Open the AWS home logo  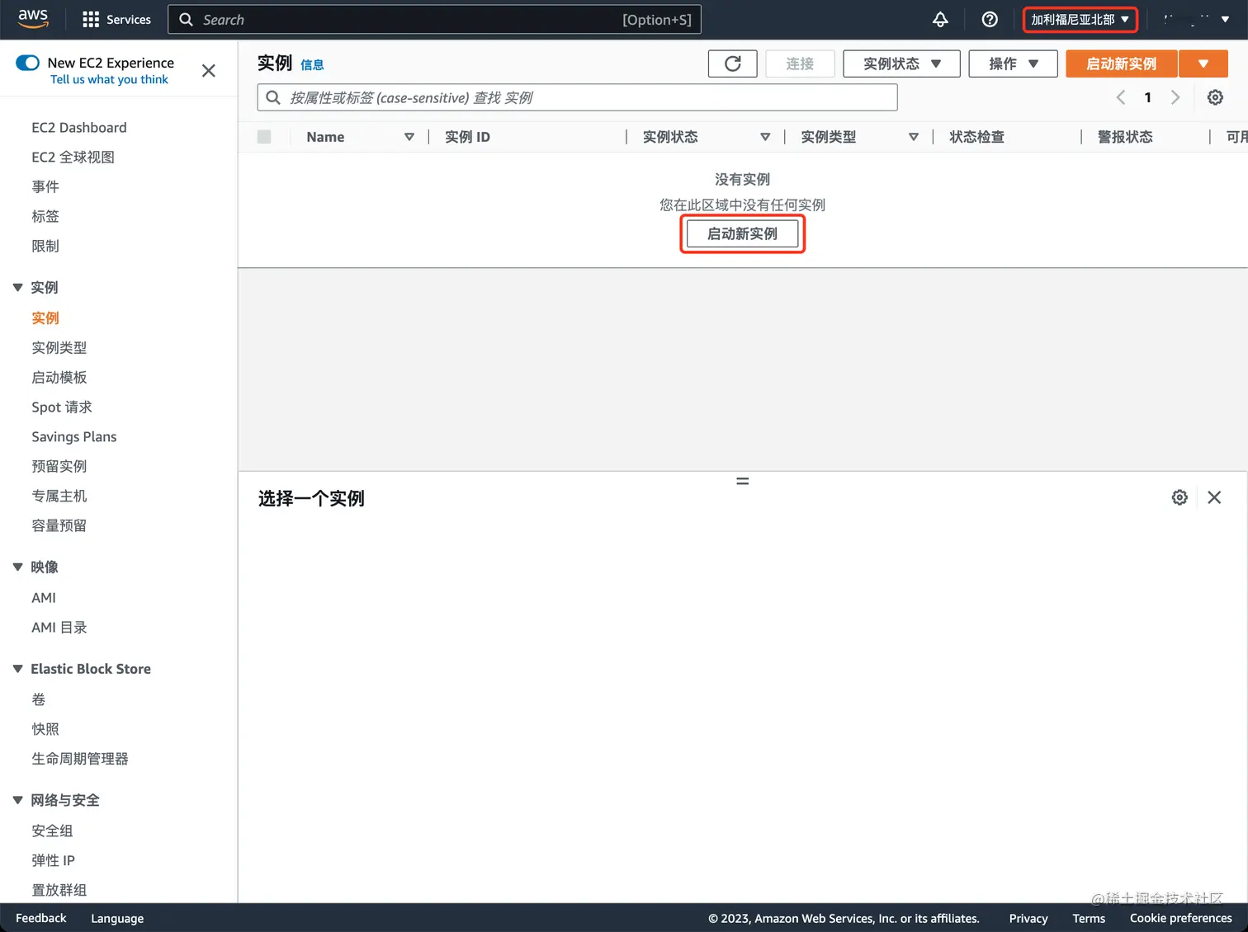point(33,19)
